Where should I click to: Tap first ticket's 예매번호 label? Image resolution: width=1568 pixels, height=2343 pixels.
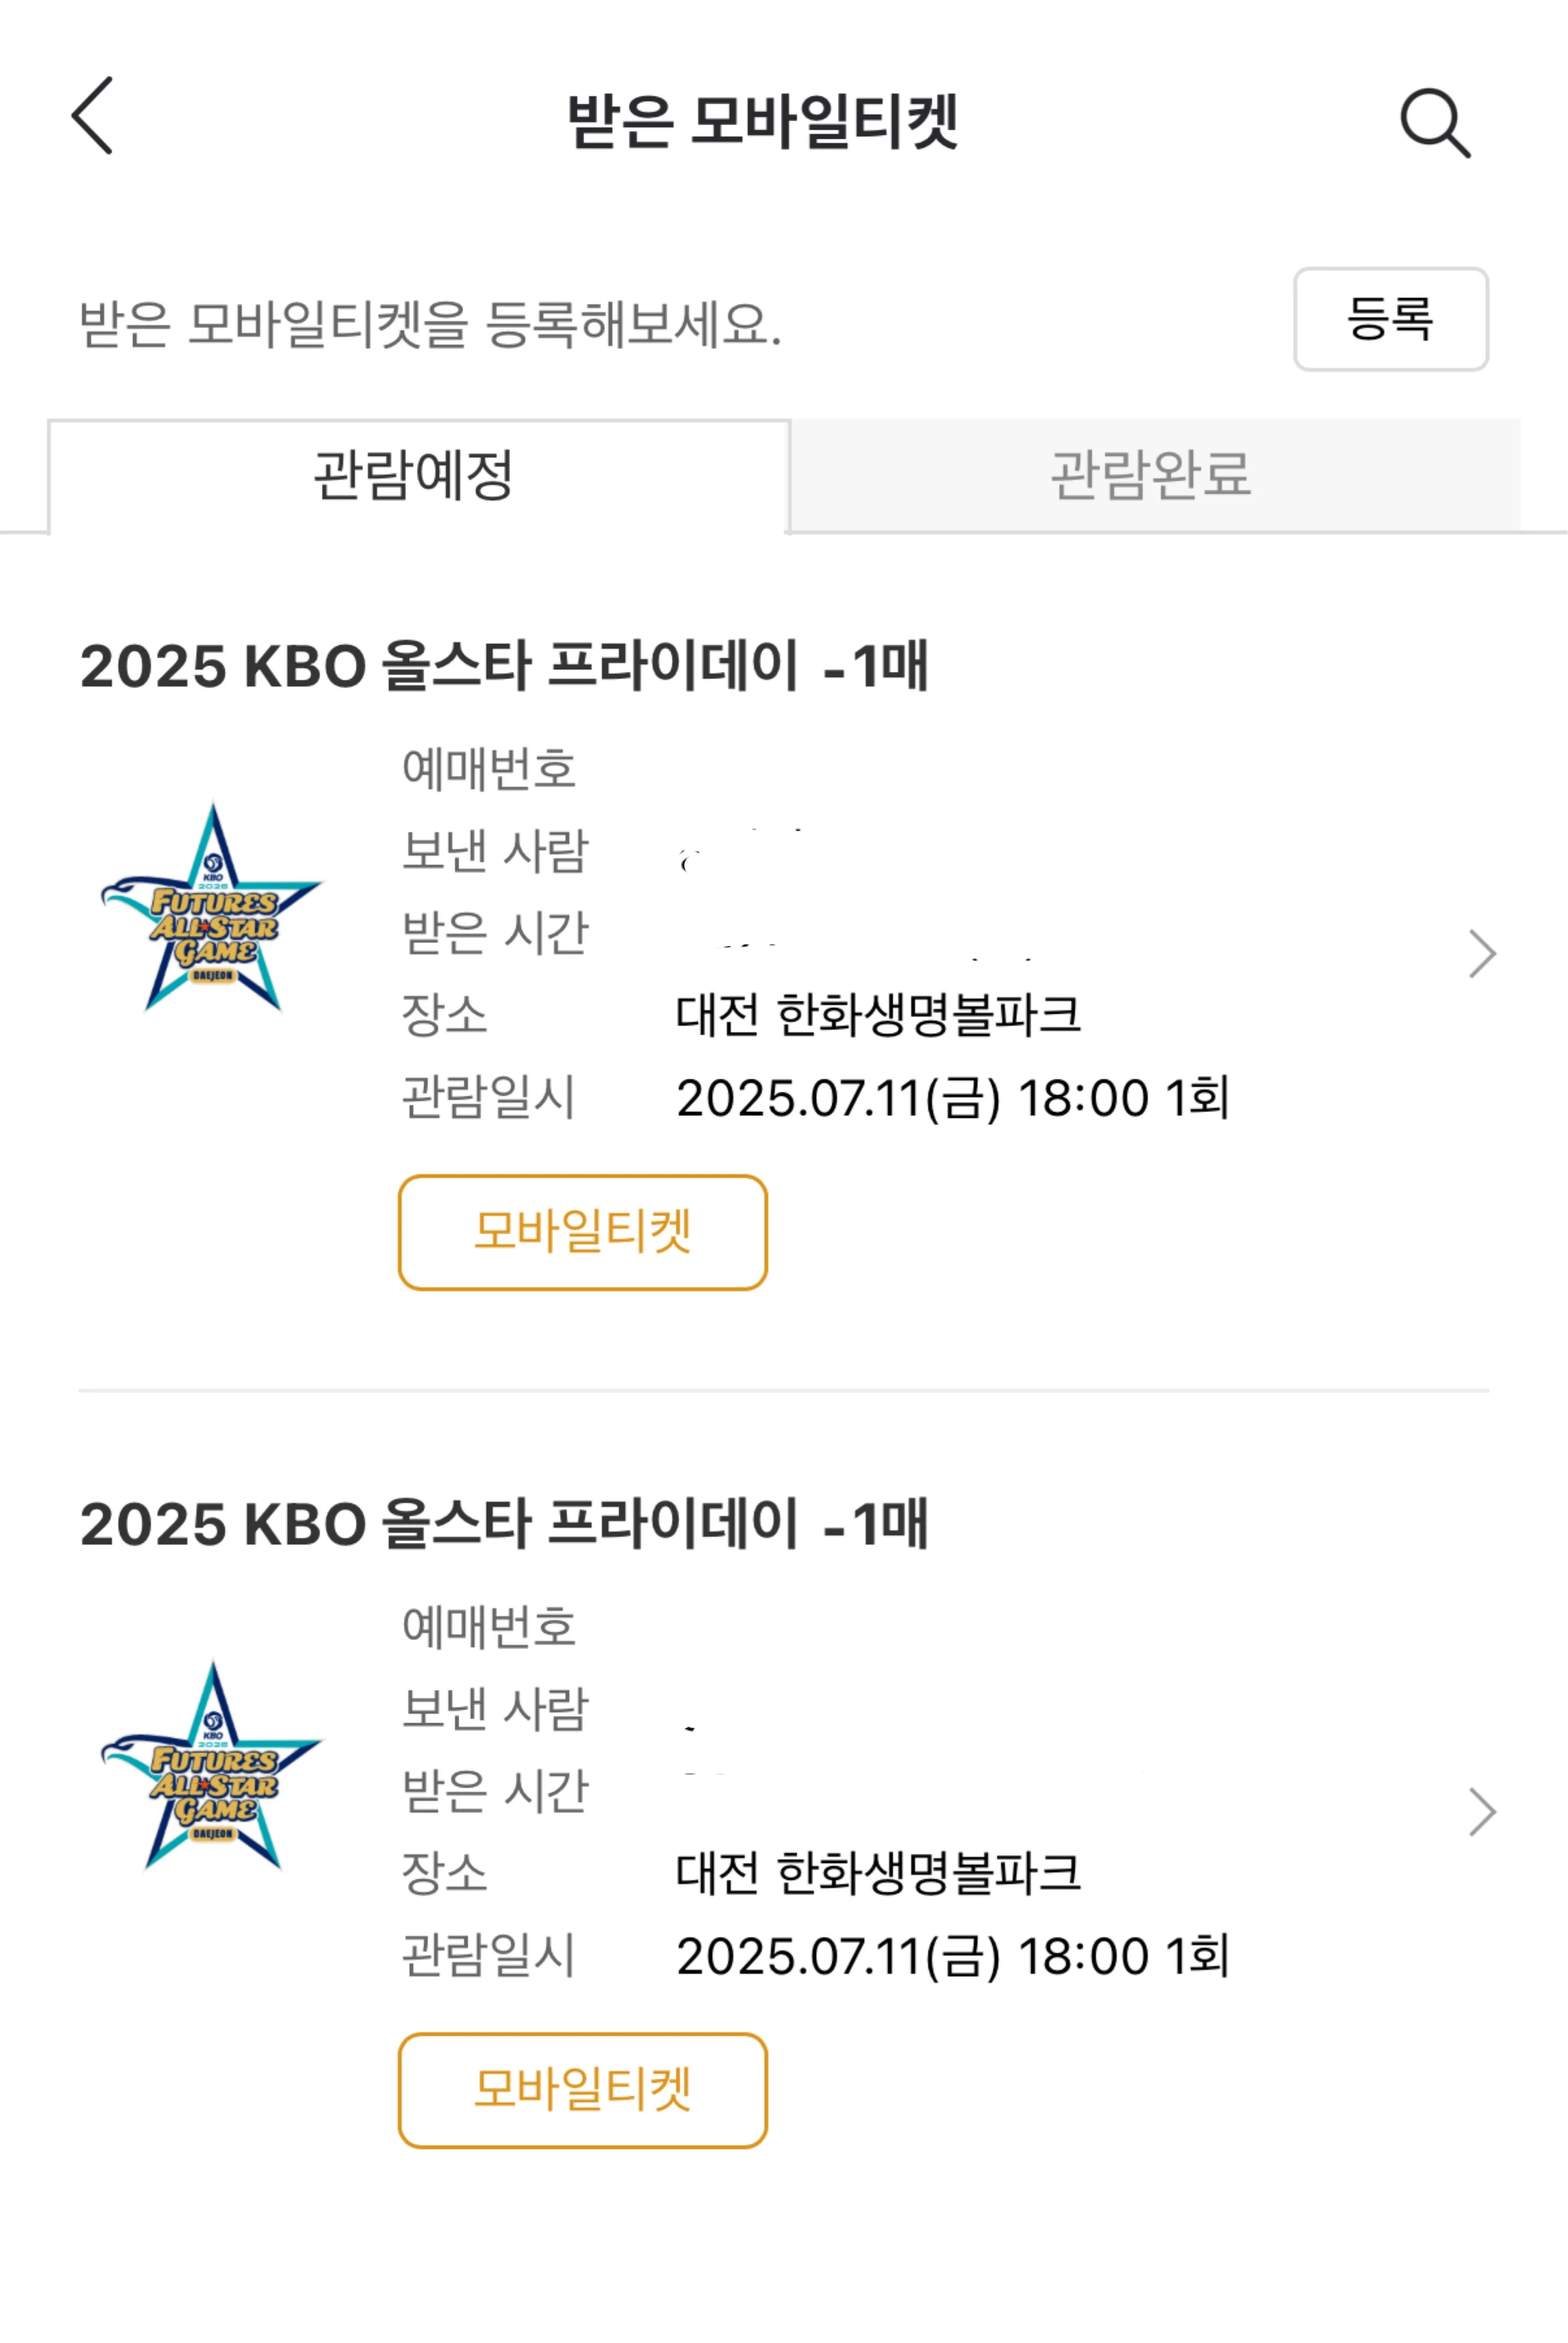pos(489,769)
